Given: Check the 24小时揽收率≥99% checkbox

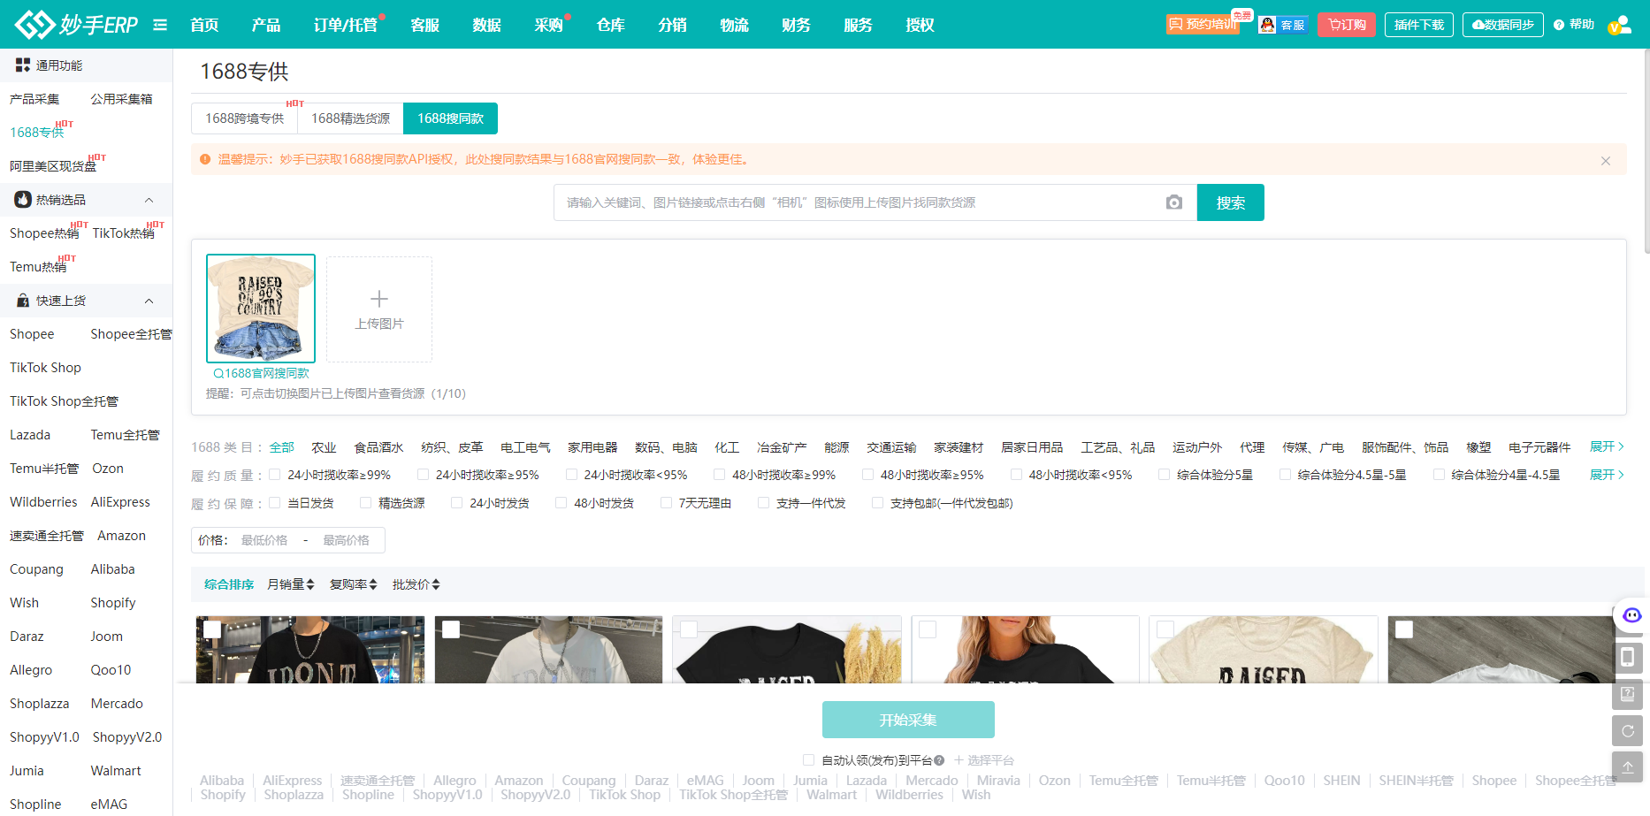Looking at the screenshot, I should point(275,475).
